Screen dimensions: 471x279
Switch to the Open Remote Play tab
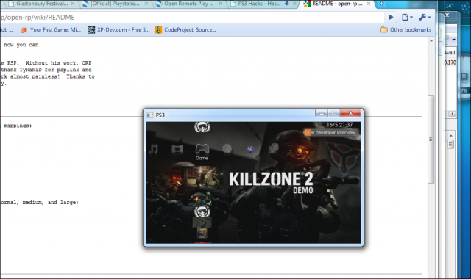click(x=189, y=4)
